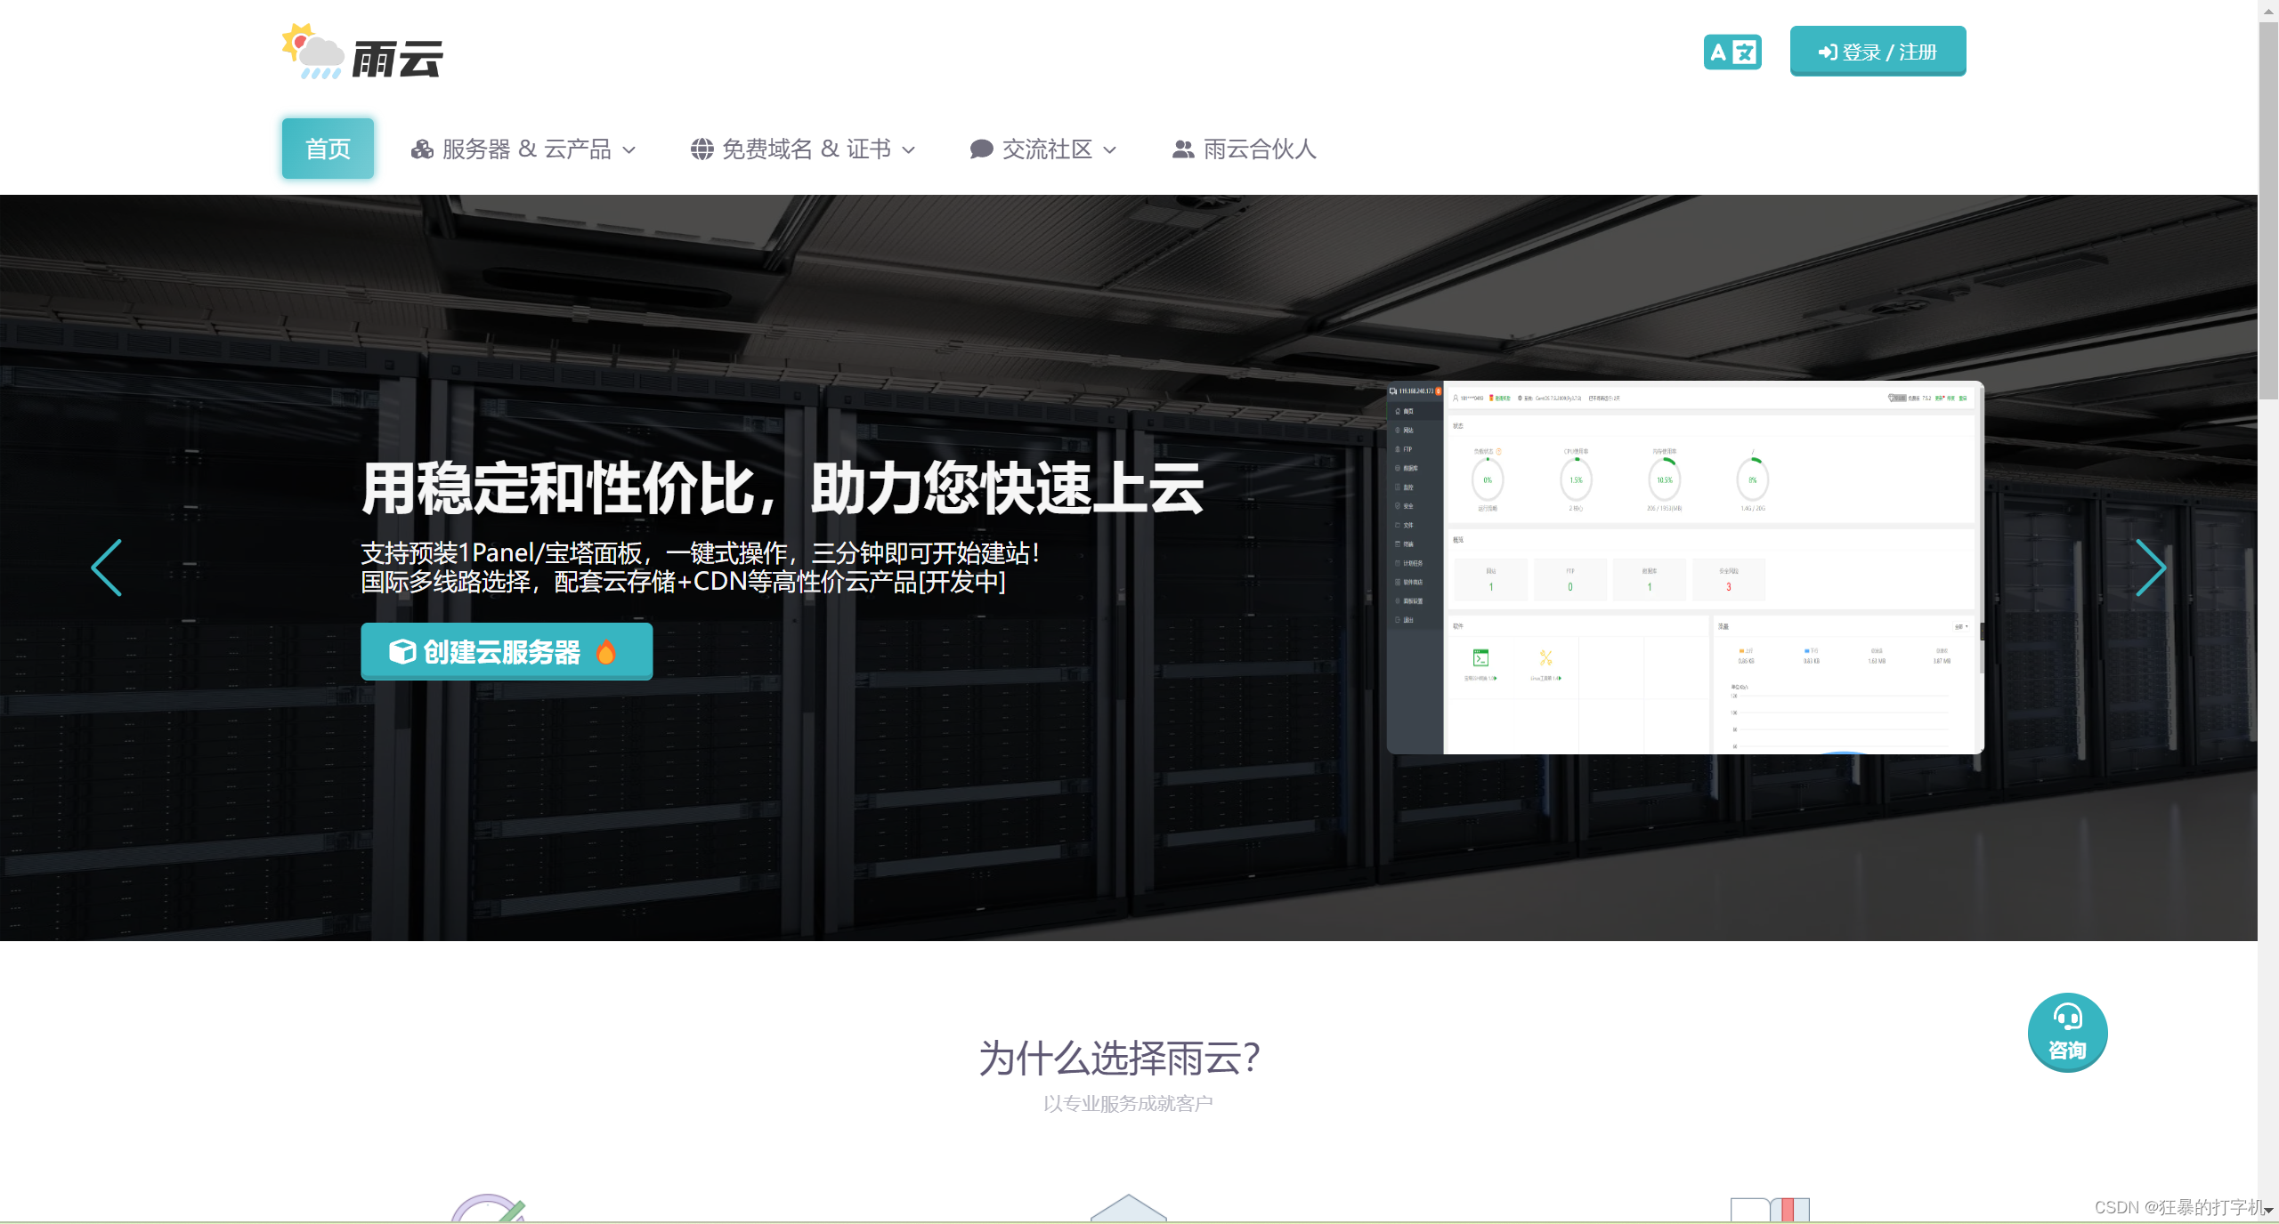The height and width of the screenshot is (1224, 2279).
Task: Click the chat bubble icon beside 交流社区
Action: pyautogui.click(x=981, y=149)
